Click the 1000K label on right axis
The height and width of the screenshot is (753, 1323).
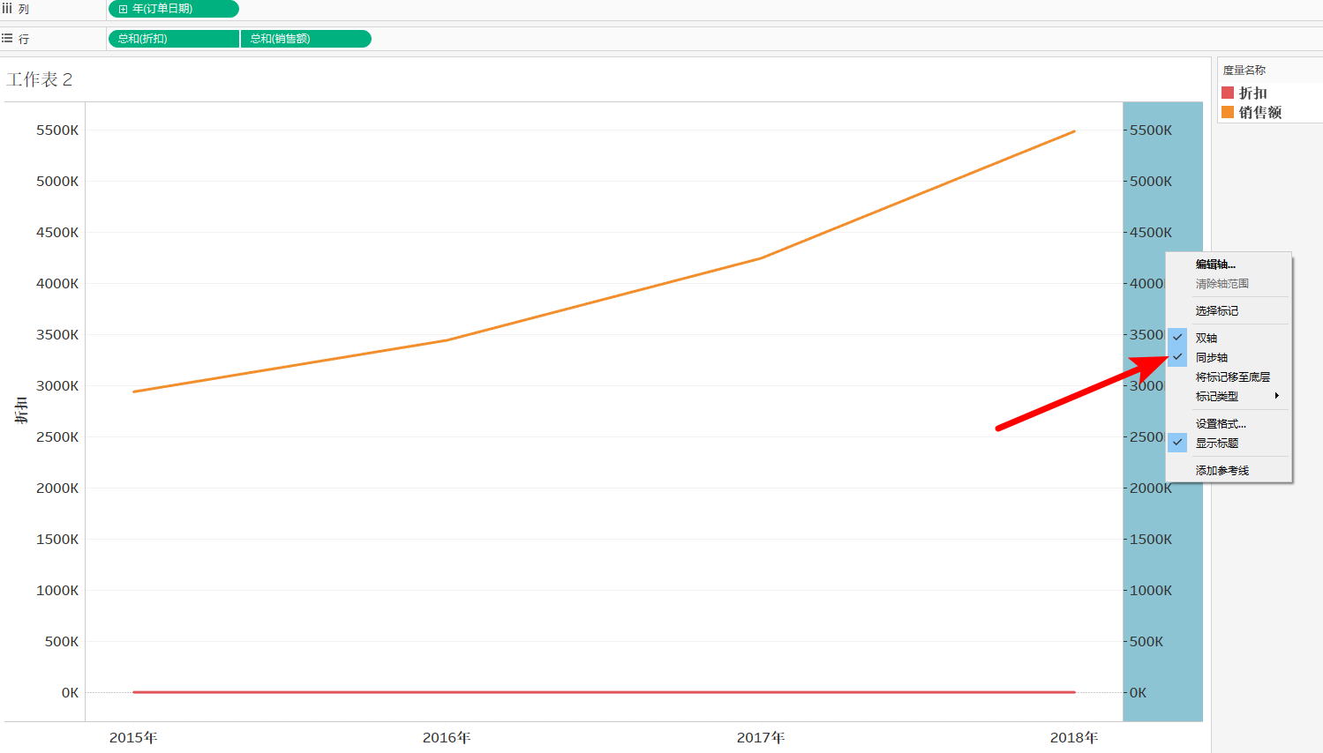(x=1151, y=591)
